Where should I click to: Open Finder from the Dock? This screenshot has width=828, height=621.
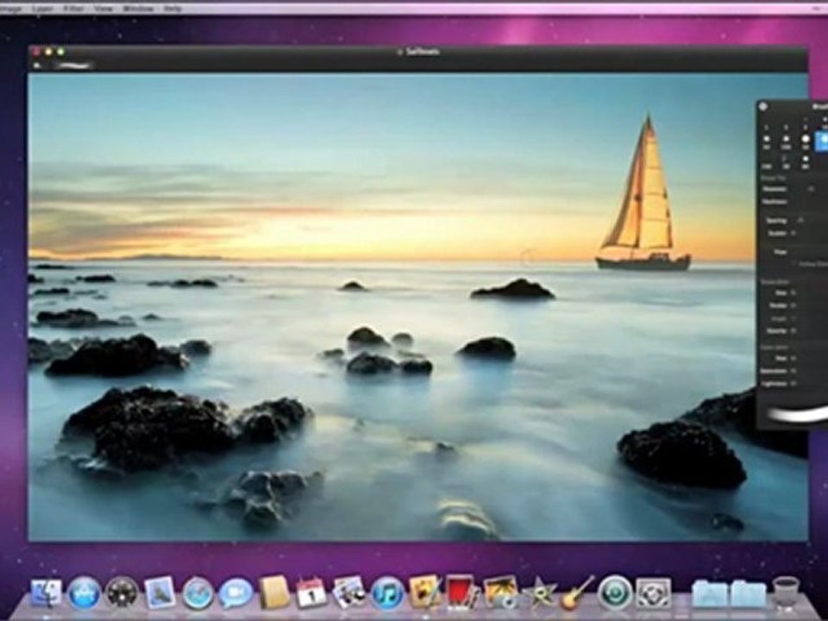[x=46, y=593]
